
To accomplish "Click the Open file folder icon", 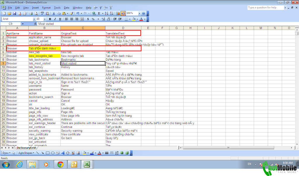I will 9,13.
